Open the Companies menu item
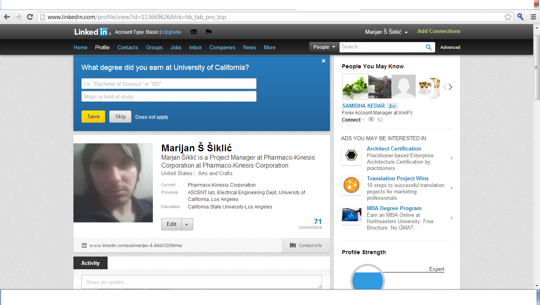The height and width of the screenshot is (305, 540). coord(222,47)
